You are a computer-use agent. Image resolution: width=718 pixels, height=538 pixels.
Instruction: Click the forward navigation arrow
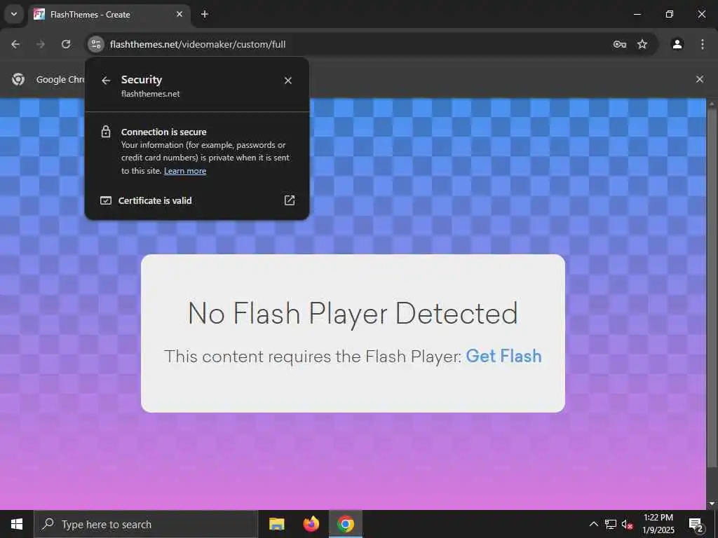(41, 44)
